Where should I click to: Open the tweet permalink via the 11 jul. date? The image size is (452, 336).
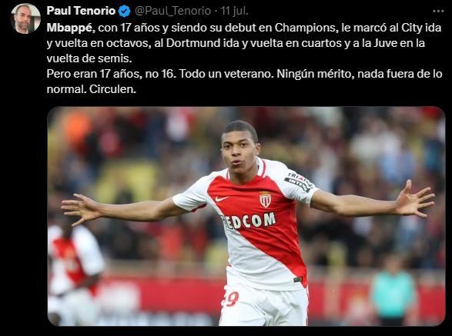tap(234, 11)
